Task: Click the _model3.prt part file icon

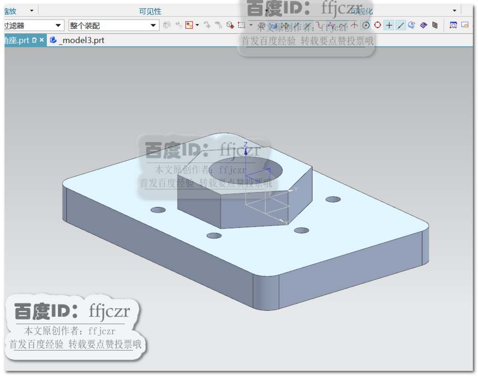Action: click(x=53, y=40)
